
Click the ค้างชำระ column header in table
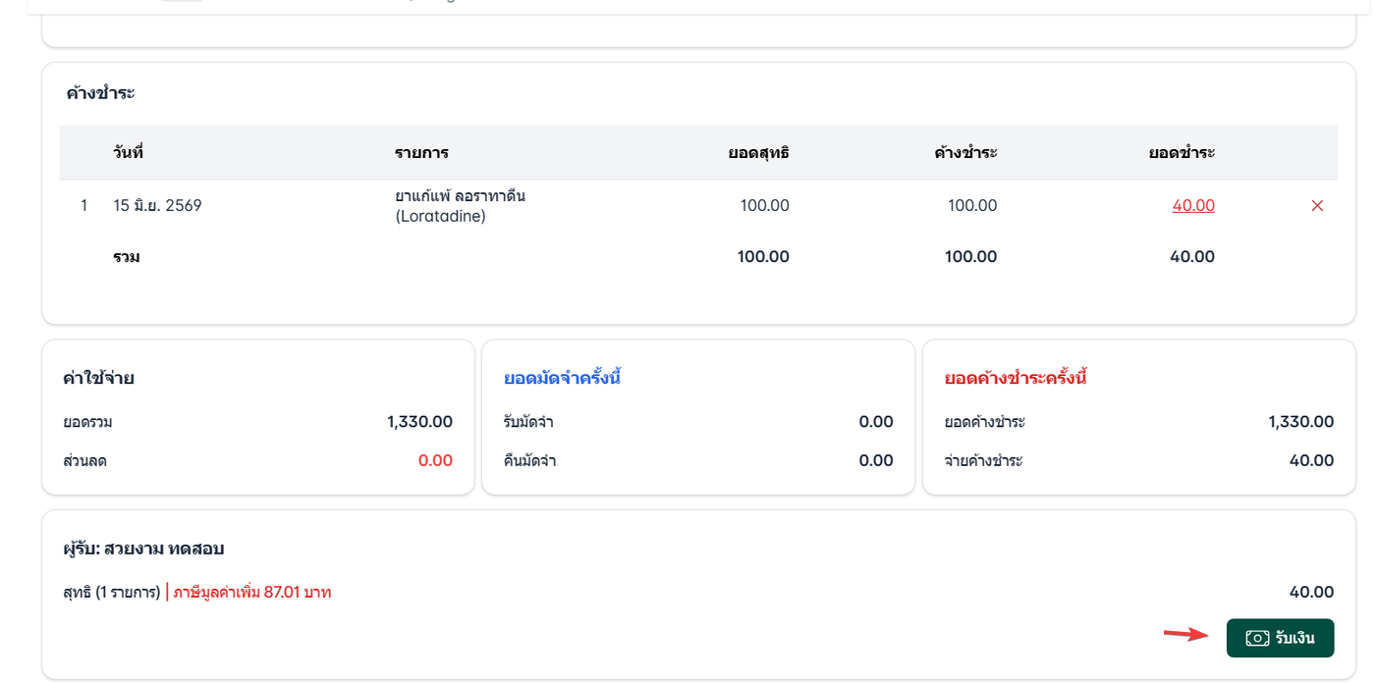pyautogui.click(x=965, y=152)
